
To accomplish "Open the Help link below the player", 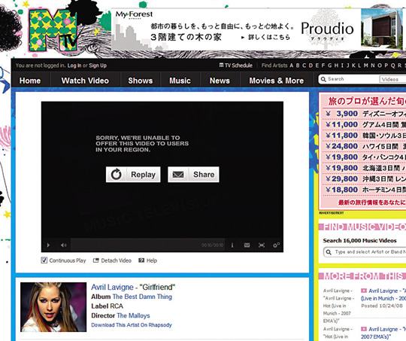I will [152, 260].
